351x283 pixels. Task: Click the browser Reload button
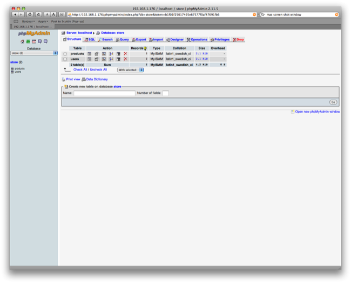(38, 15)
